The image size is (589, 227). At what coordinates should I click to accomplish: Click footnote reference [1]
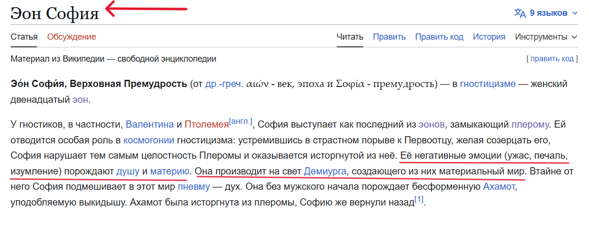419,199
